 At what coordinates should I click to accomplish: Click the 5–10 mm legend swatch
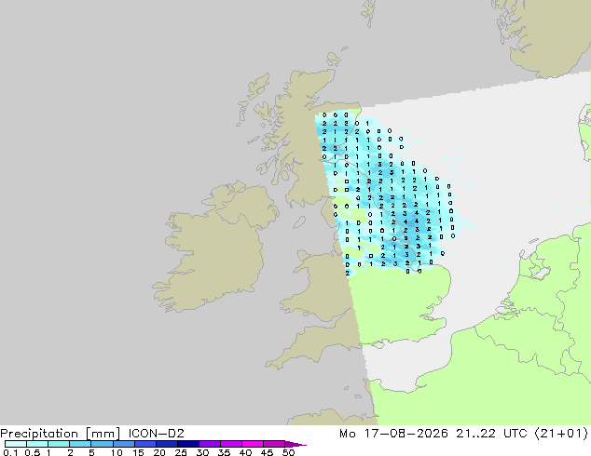[x=102, y=444]
